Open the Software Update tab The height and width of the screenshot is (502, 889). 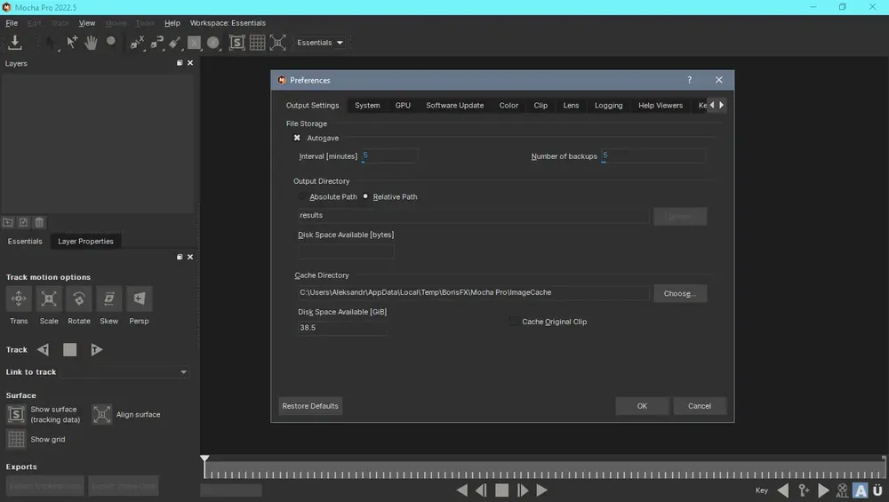[454, 106]
